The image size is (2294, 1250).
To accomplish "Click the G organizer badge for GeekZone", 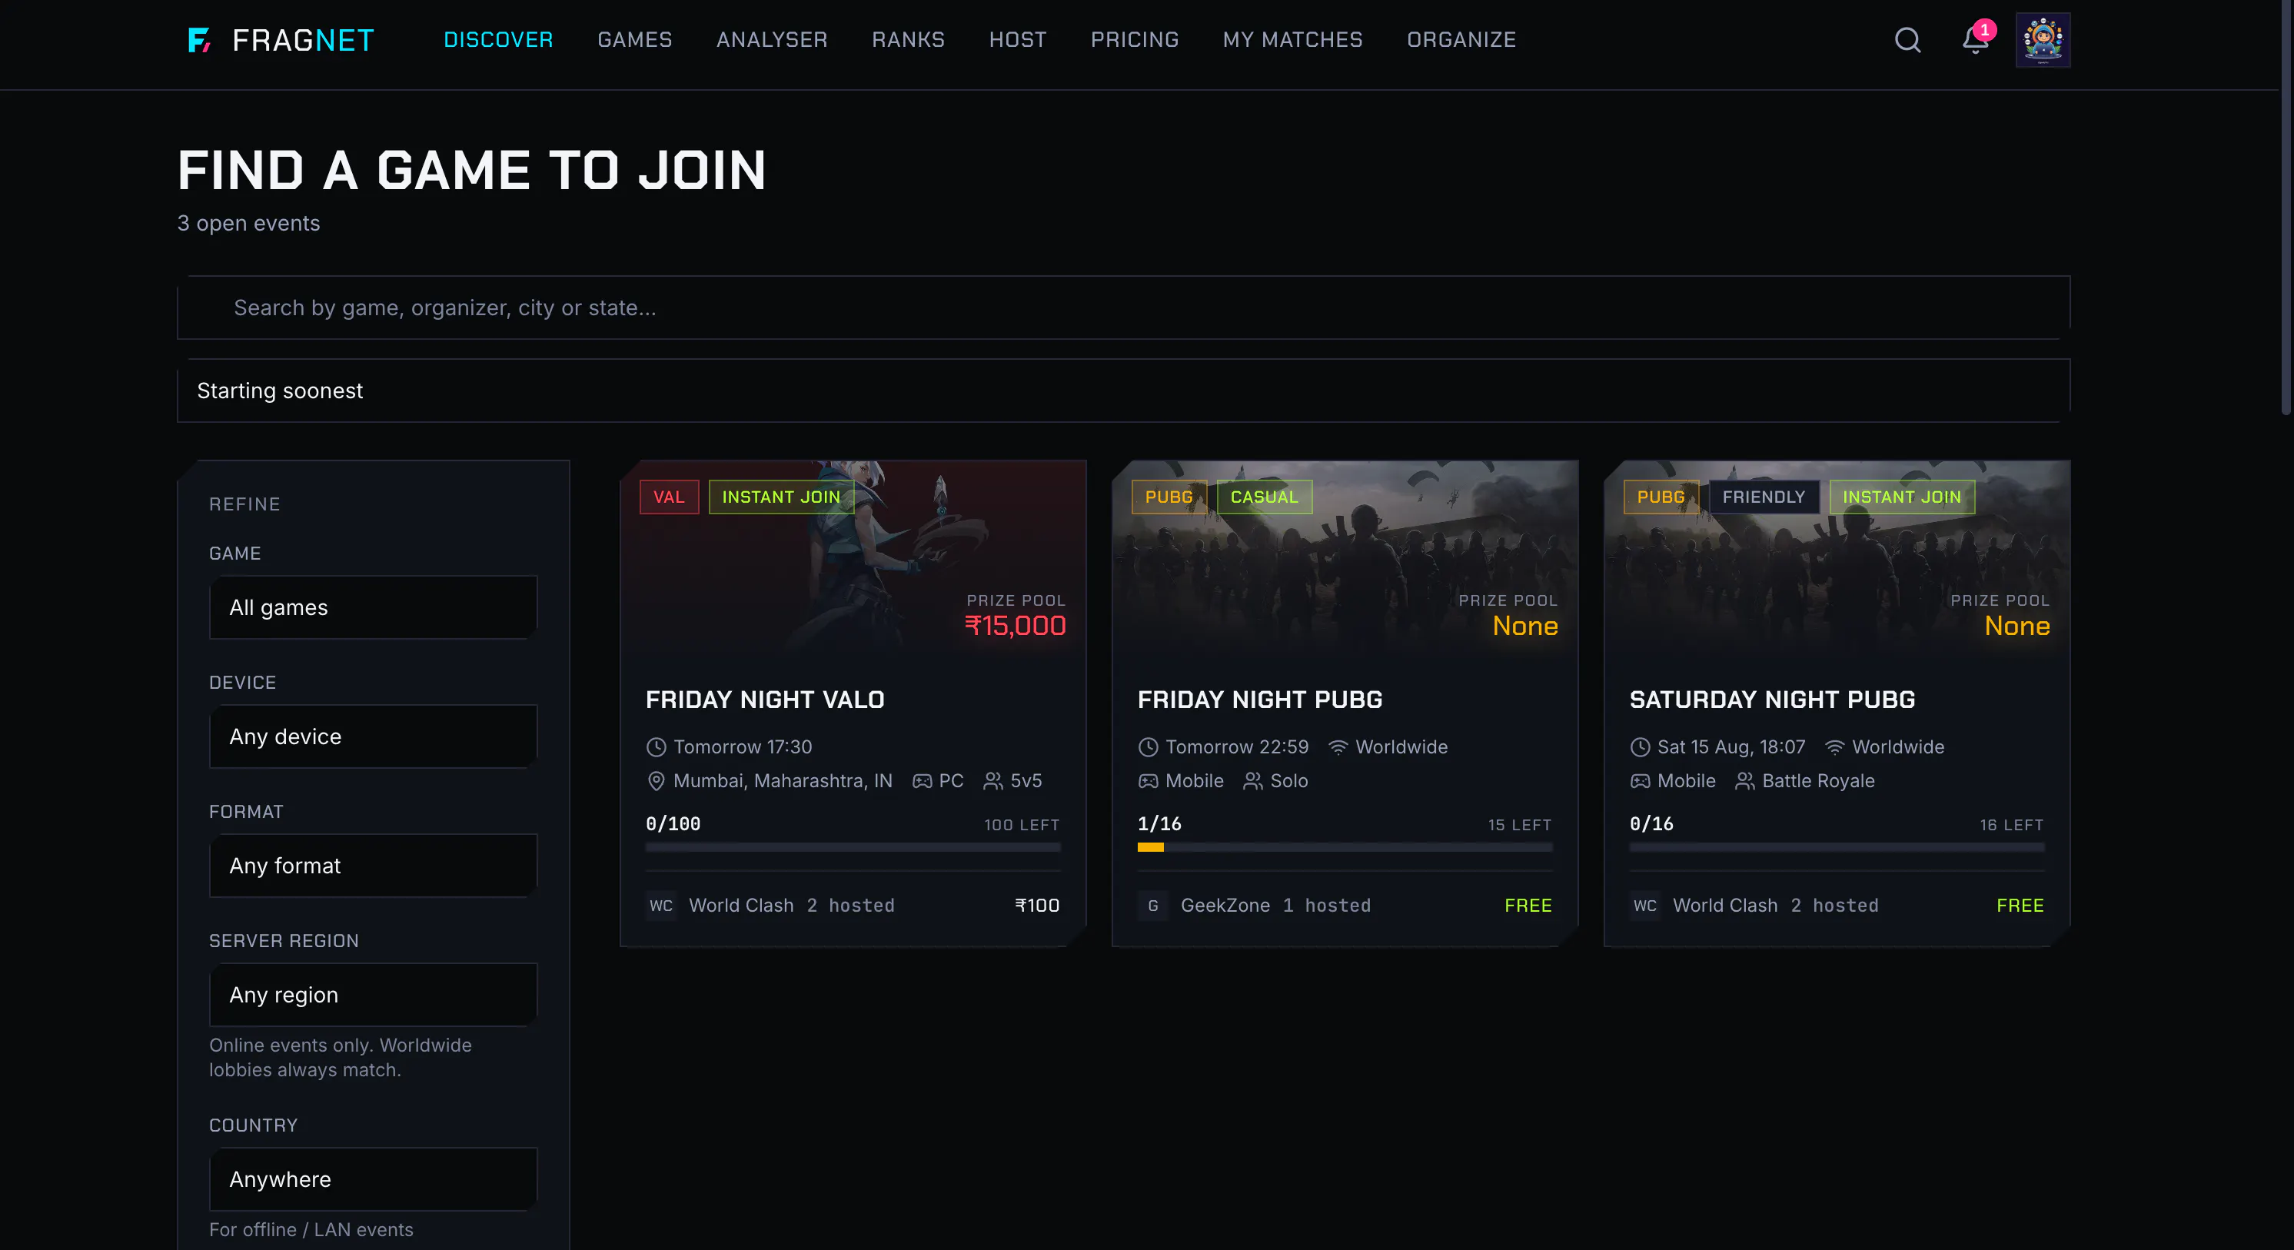I will pyautogui.click(x=1152, y=906).
